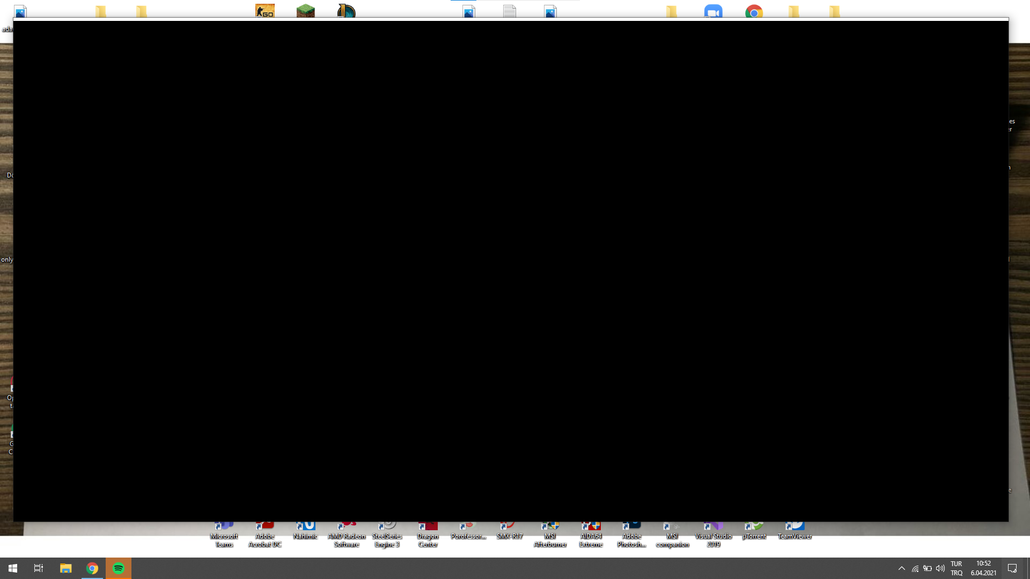Expand the hidden system tray icons
The image size is (1030, 579).
tap(901, 568)
